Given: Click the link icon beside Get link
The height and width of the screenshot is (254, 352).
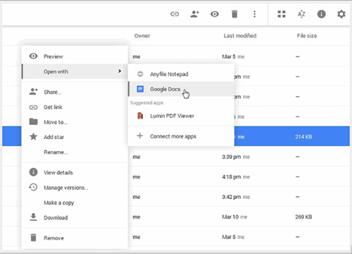Looking at the screenshot, I should 33,107.
